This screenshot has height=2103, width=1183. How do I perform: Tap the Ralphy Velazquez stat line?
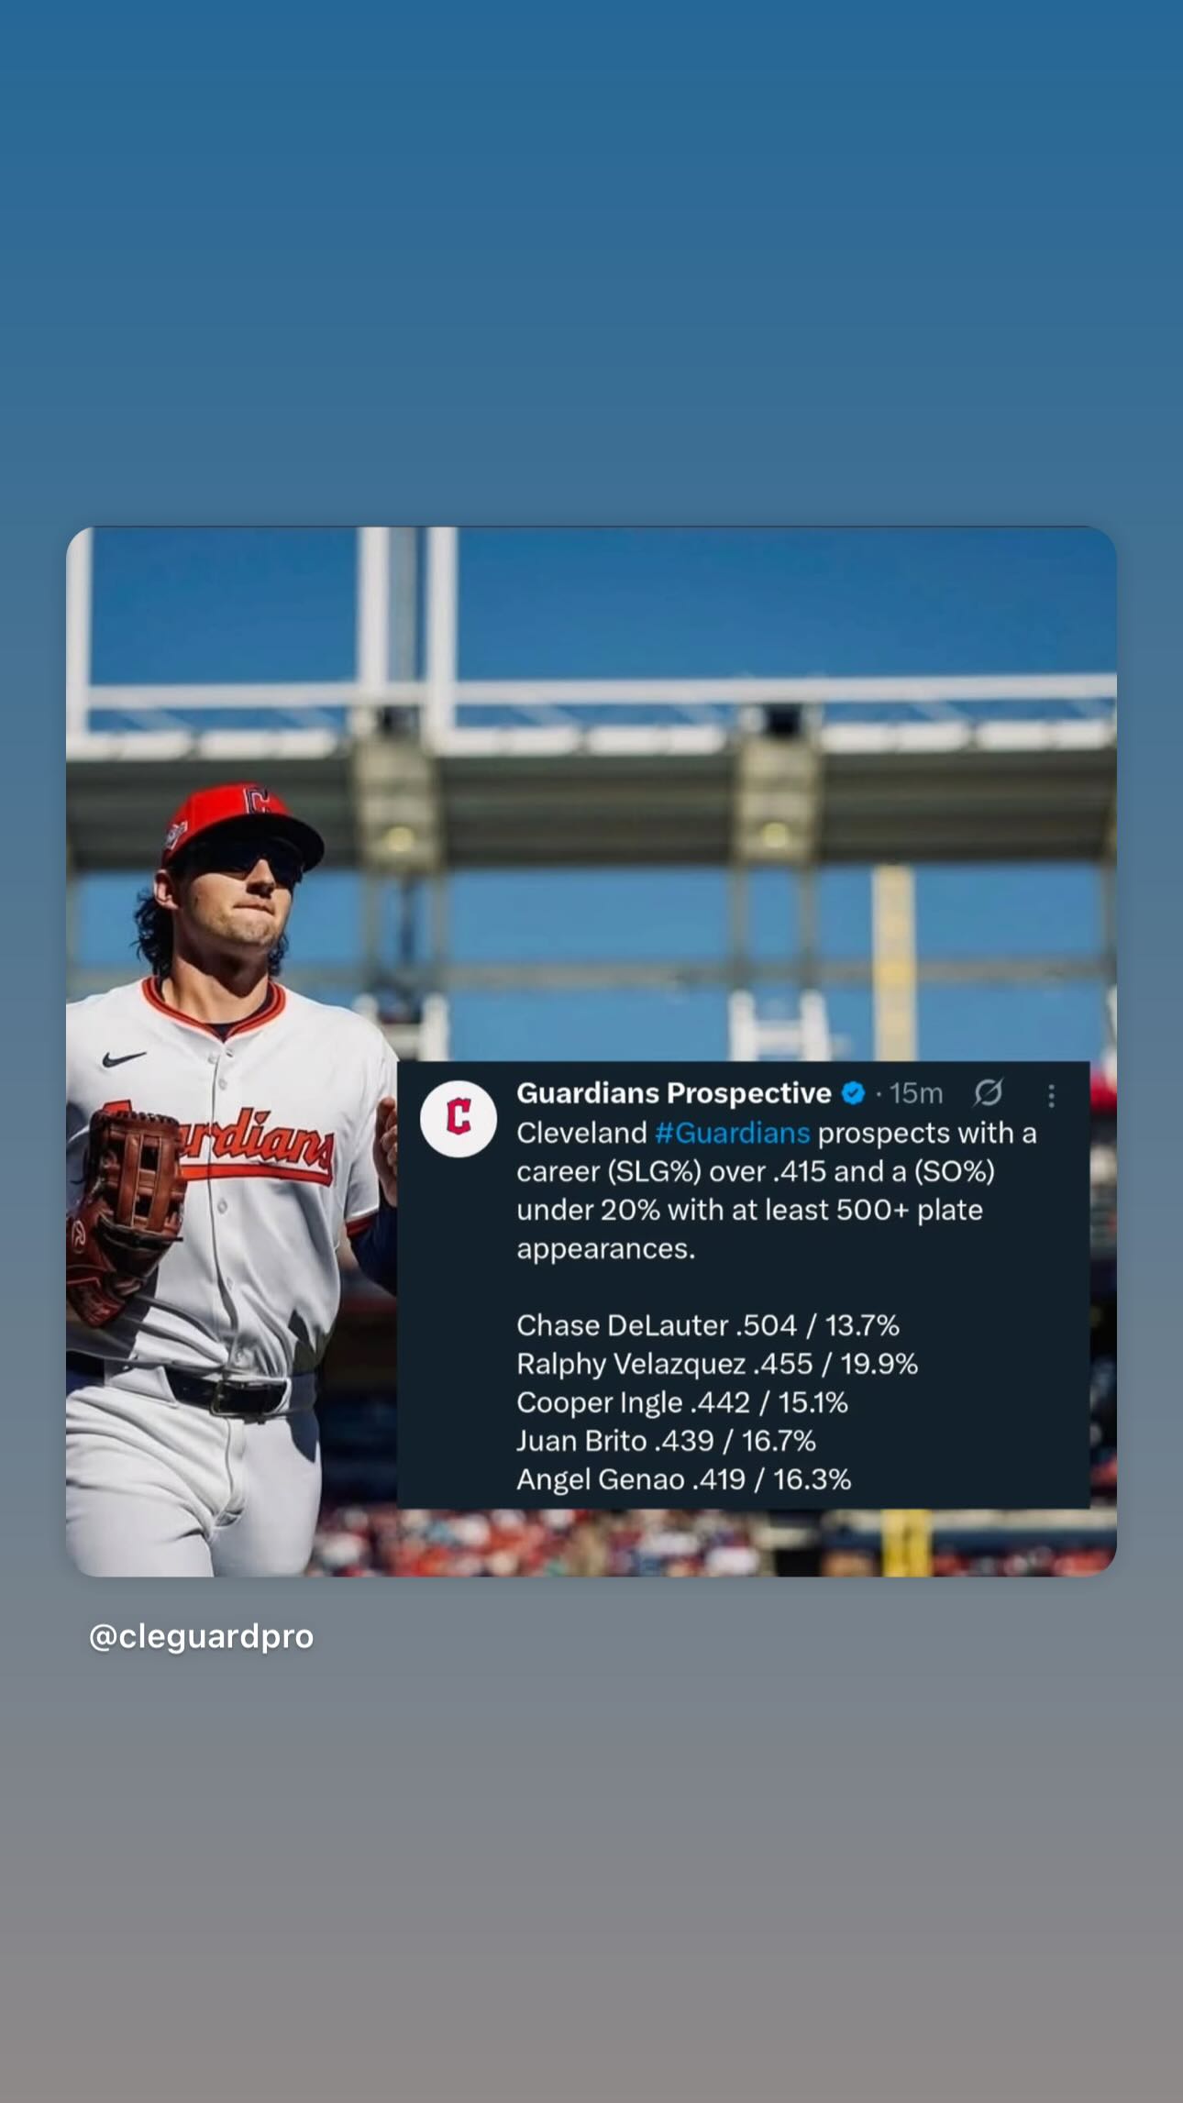716,1364
